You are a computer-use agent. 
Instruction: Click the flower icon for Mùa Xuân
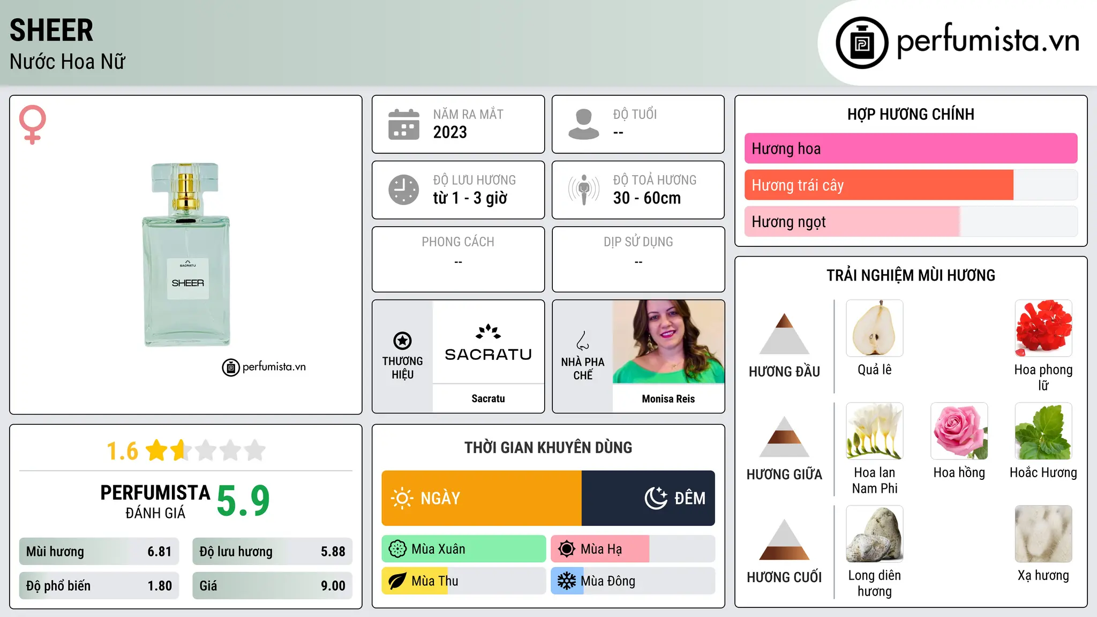click(397, 549)
